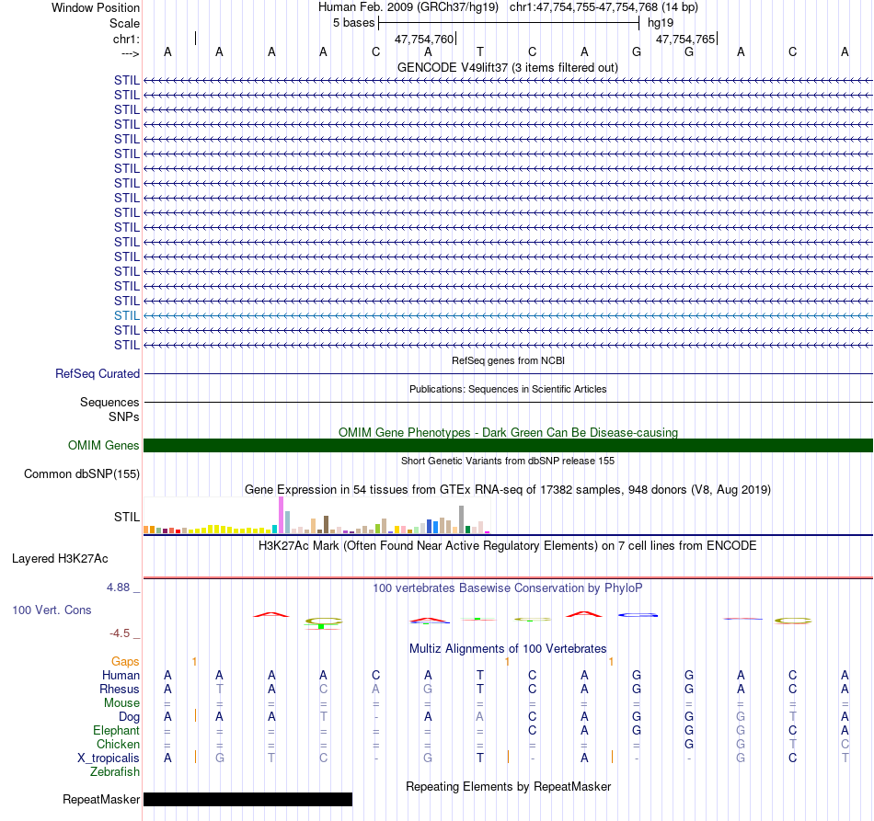Click the tallest violet bar in the GTEx chart
This screenshot has width=874, height=821.
[281, 515]
